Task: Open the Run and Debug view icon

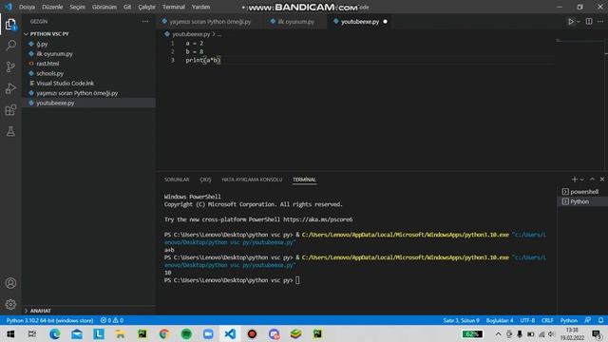Action: pos(10,88)
